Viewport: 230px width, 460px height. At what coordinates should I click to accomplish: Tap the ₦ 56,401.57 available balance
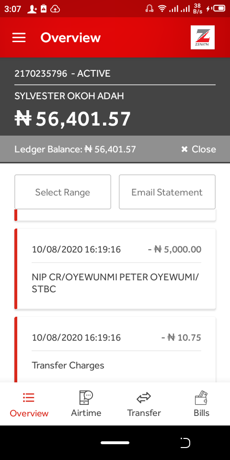click(x=72, y=119)
